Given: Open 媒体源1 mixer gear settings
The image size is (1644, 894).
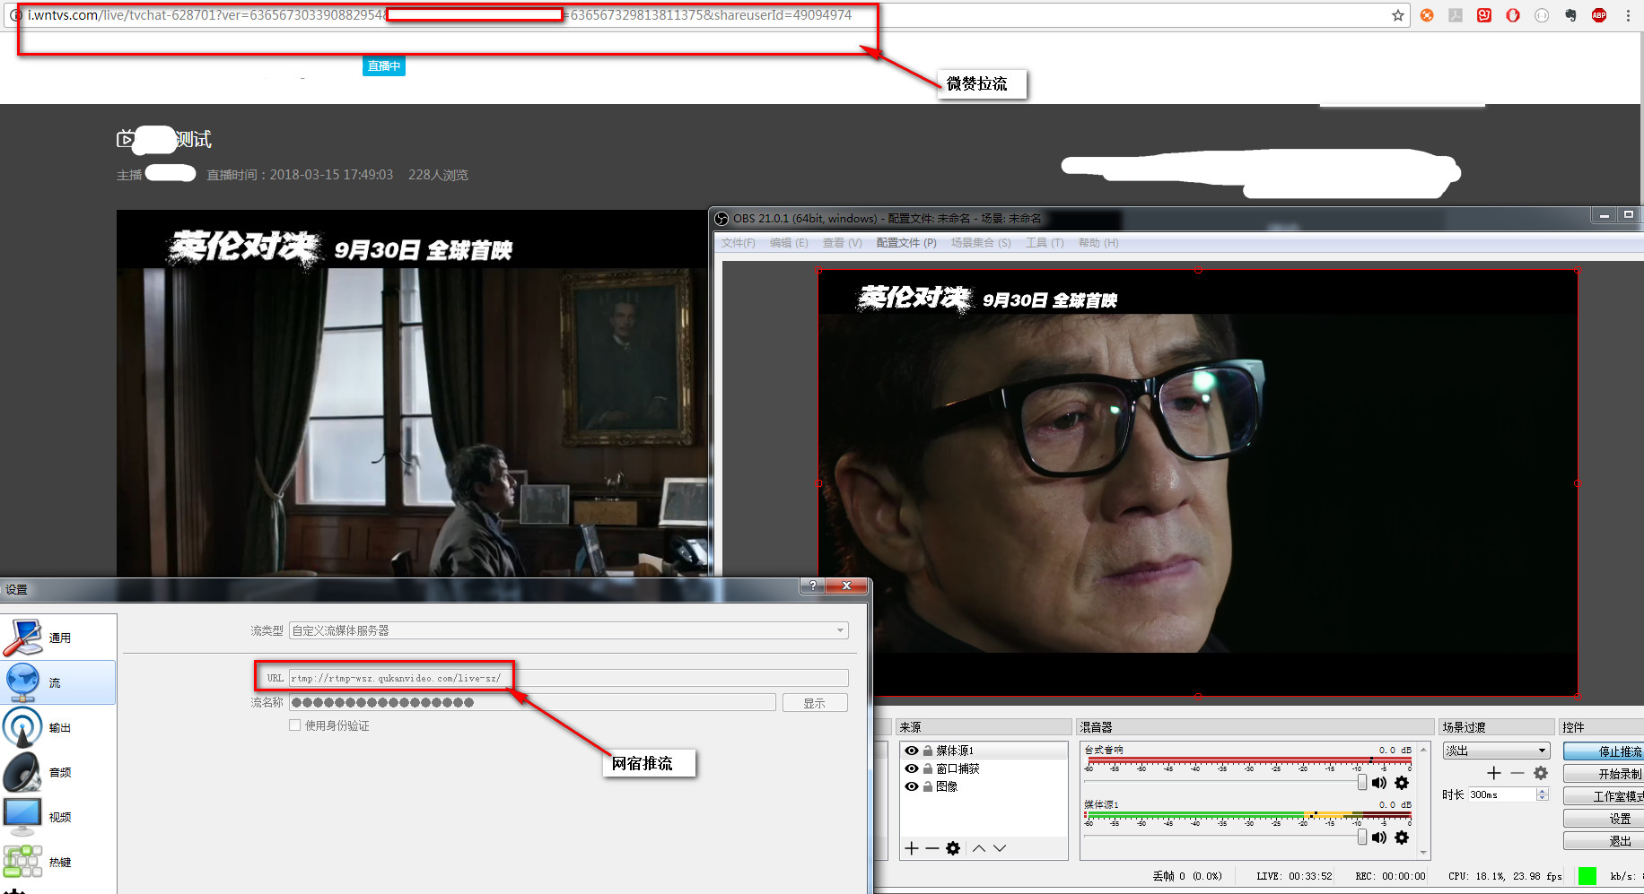Looking at the screenshot, I should point(1402,838).
